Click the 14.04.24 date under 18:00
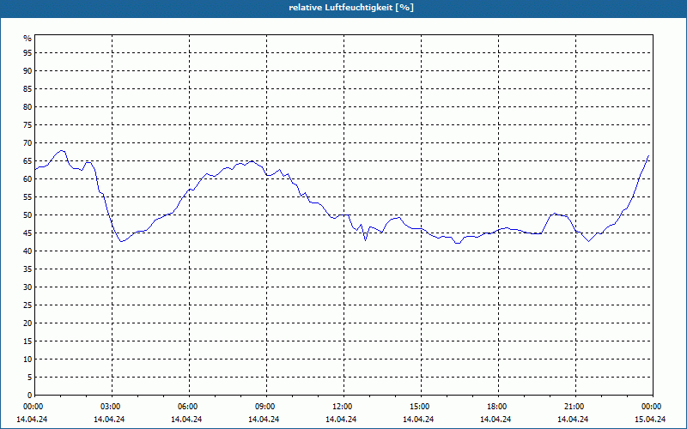Image resolution: width=687 pixels, height=429 pixels. tap(495, 419)
